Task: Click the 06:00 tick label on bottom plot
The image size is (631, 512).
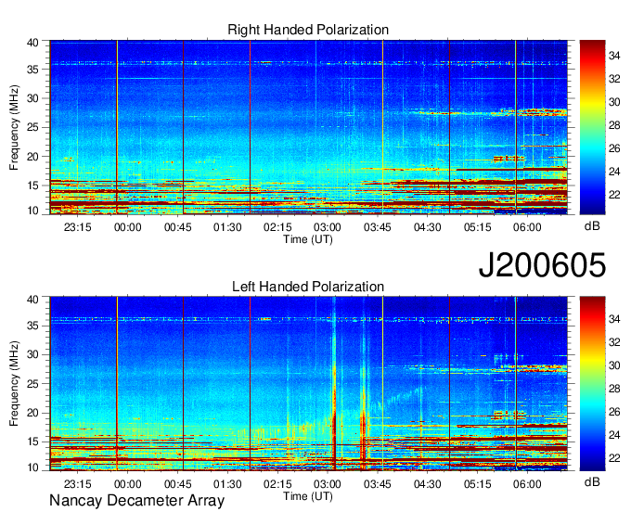Action: 527,484
